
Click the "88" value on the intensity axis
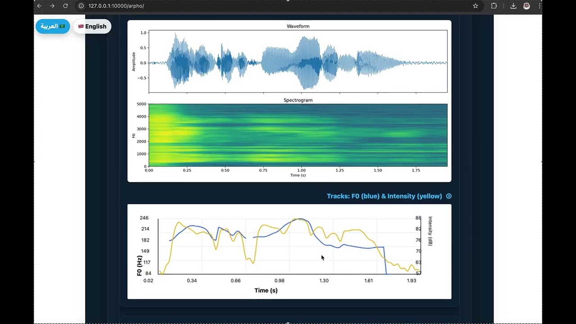418,218
